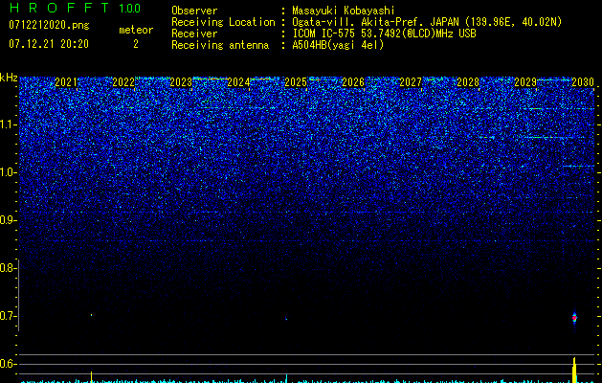Click the 2030 time marker

pyautogui.click(x=583, y=82)
